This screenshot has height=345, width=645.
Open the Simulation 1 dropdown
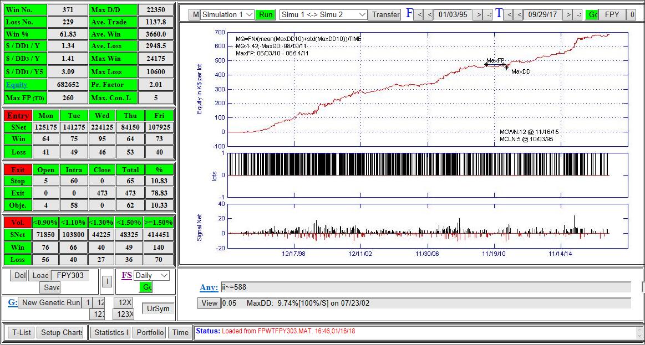(x=228, y=14)
